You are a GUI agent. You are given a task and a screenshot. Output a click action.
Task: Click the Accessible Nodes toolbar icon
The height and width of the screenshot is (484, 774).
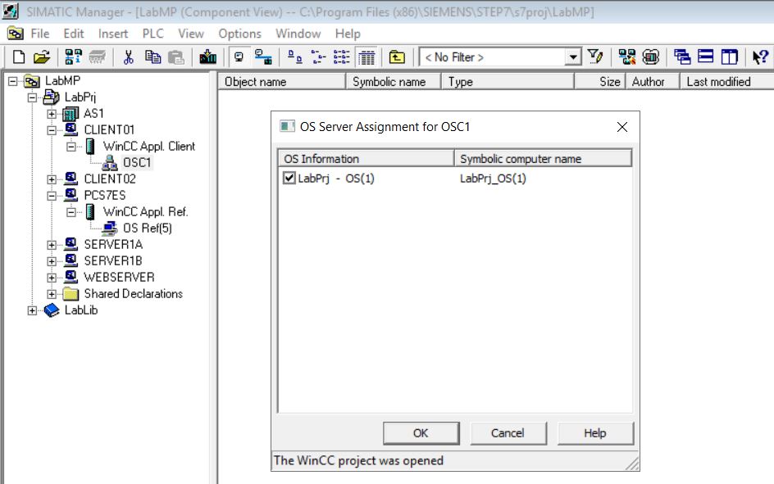click(73, 57)
